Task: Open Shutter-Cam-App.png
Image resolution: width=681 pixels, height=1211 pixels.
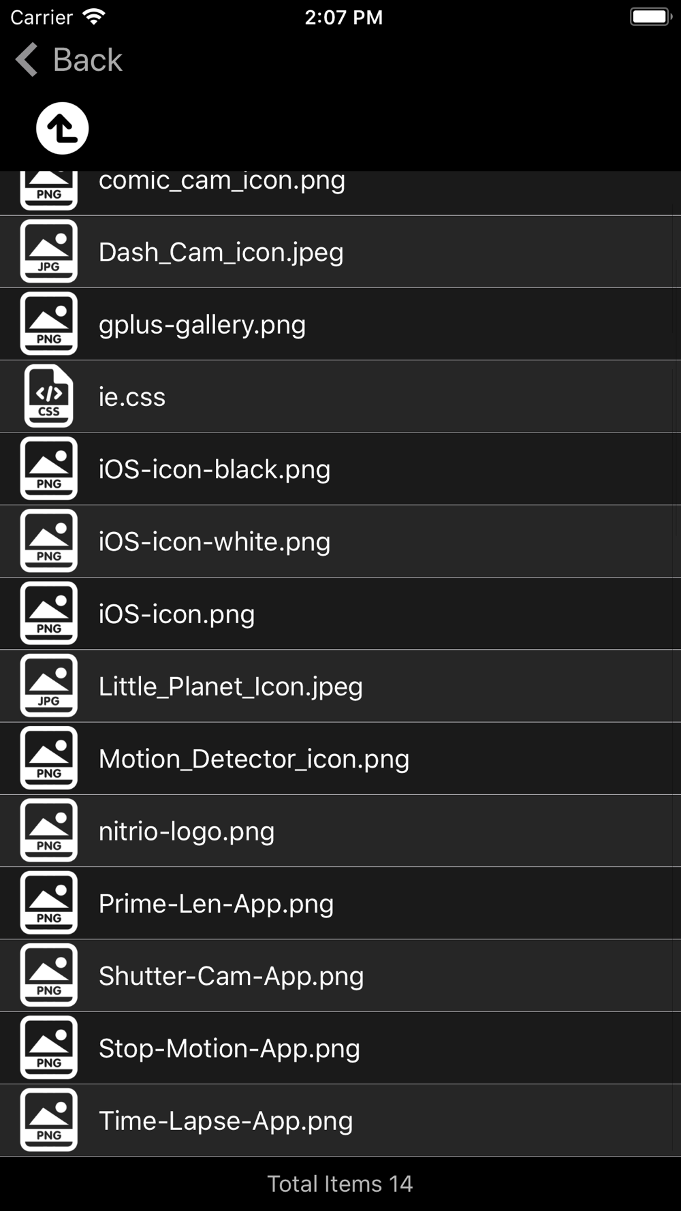Action: [x=340, y=975]
